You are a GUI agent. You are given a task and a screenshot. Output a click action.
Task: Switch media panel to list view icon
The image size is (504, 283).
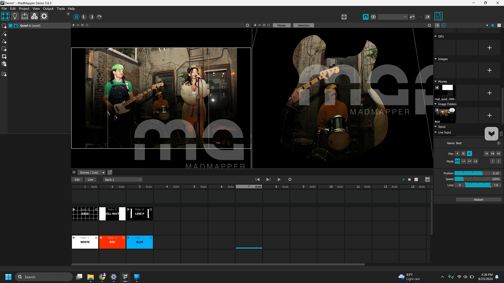[x=437, y=25]
